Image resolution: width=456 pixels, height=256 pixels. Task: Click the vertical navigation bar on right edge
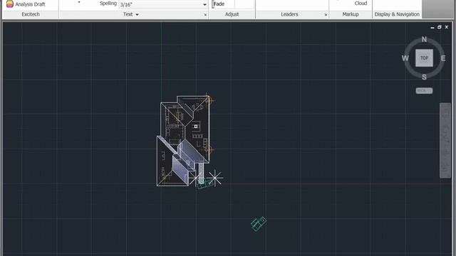[x=445, y=140]
